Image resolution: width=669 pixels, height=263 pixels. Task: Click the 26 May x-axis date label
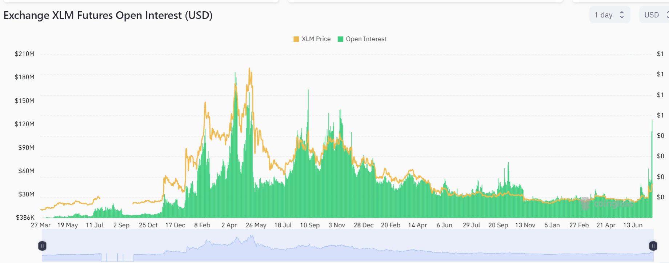click(x=256, y=225)
